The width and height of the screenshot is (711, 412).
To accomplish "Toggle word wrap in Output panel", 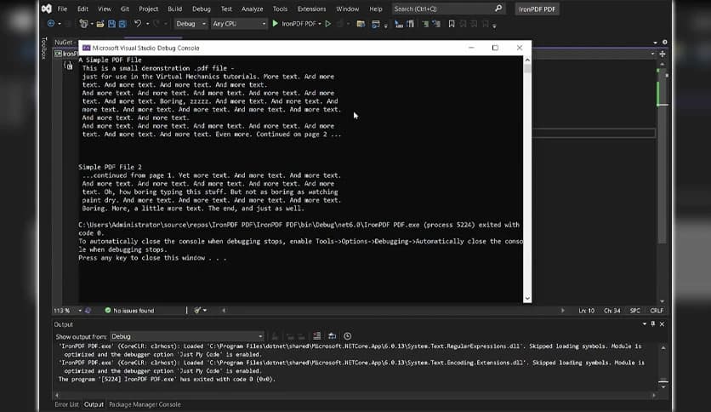I will click(333, 335).
